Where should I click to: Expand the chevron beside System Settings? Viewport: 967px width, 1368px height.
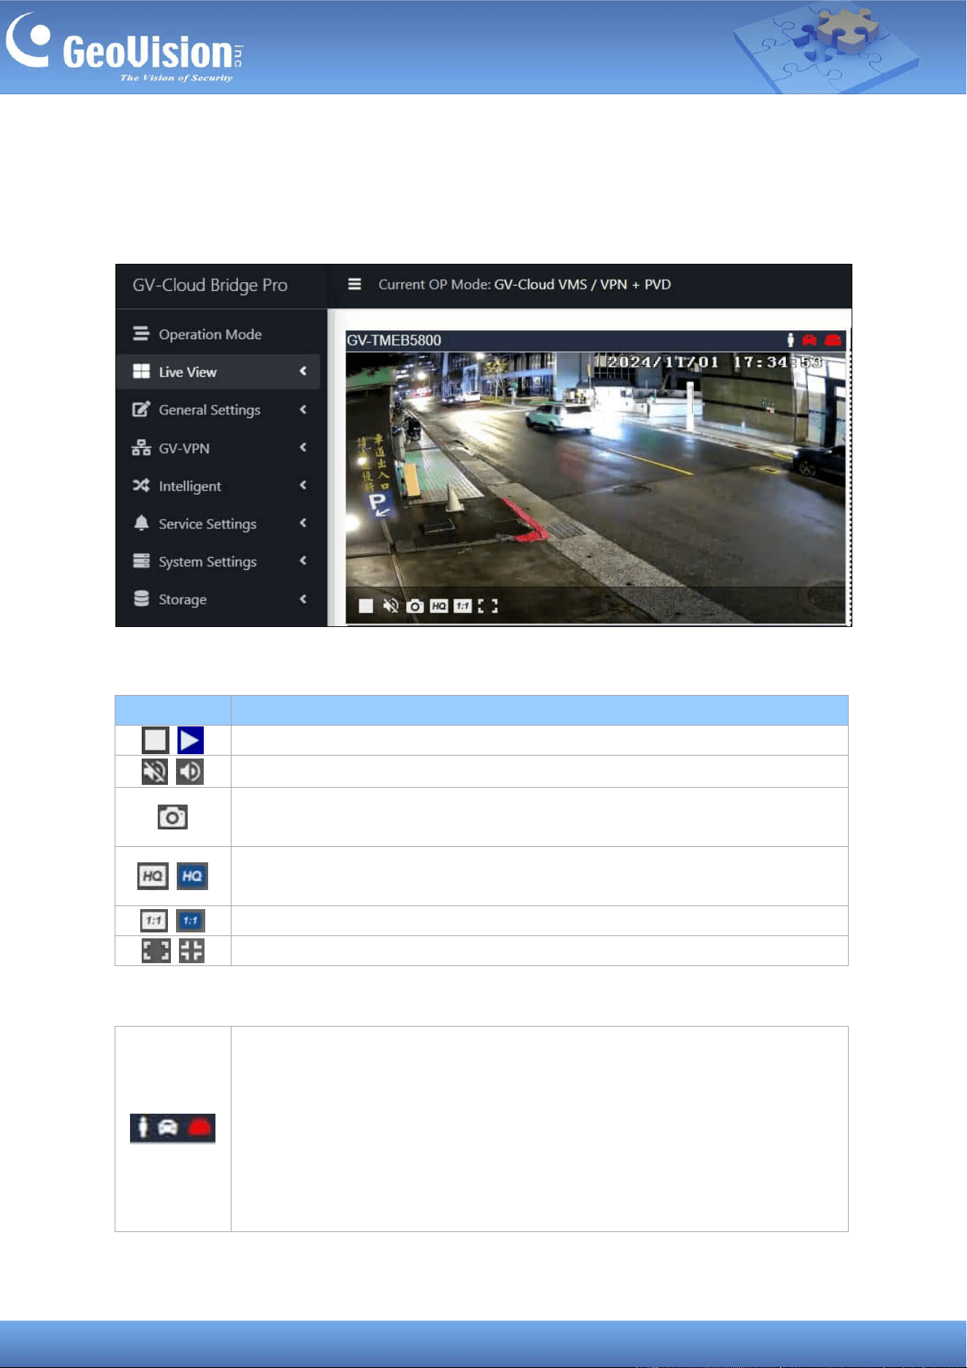click(303, 560)
